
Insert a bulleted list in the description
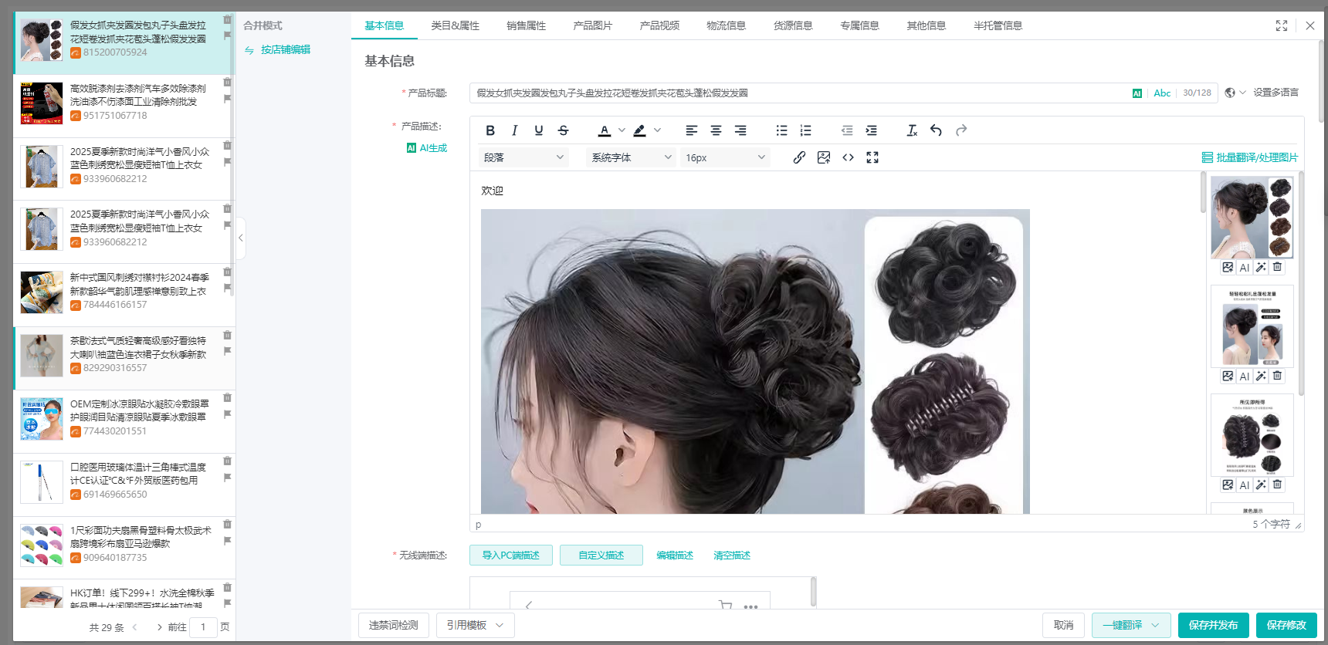point(781,130)
